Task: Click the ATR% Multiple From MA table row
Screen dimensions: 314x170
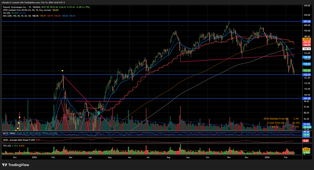Action: 281,119
